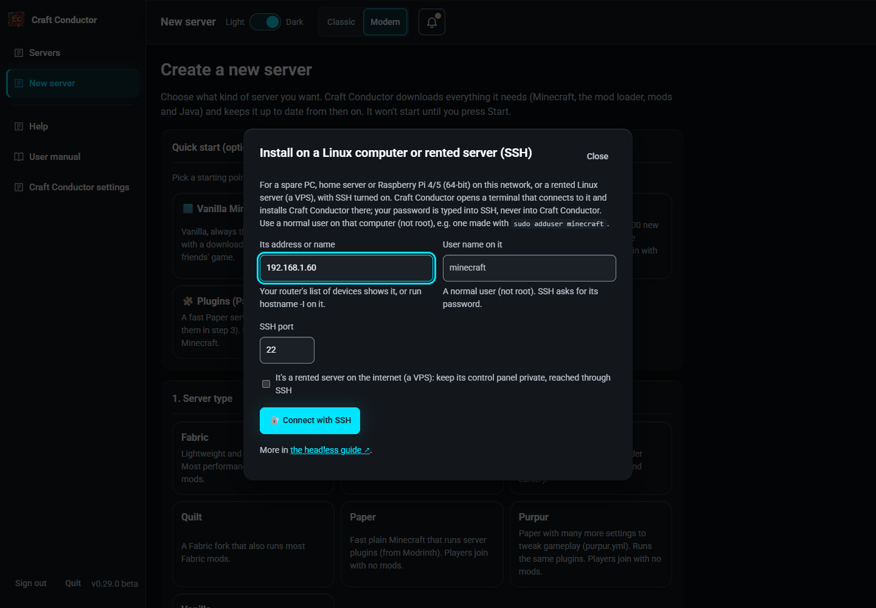Focus the address field showing 192.168.1.60
The image size is (876, 608).
pos(346,268)
